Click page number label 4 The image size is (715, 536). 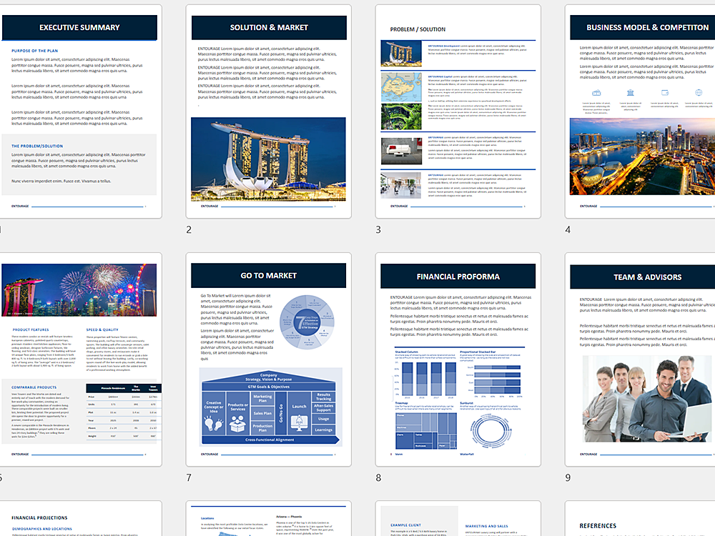coord(568,229)
